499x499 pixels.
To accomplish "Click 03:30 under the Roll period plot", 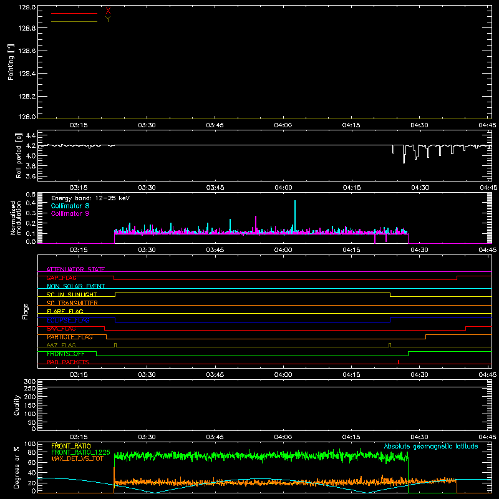I will [147, 188].
